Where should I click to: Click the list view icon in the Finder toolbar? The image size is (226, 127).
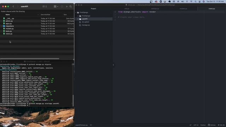(43, 6)
